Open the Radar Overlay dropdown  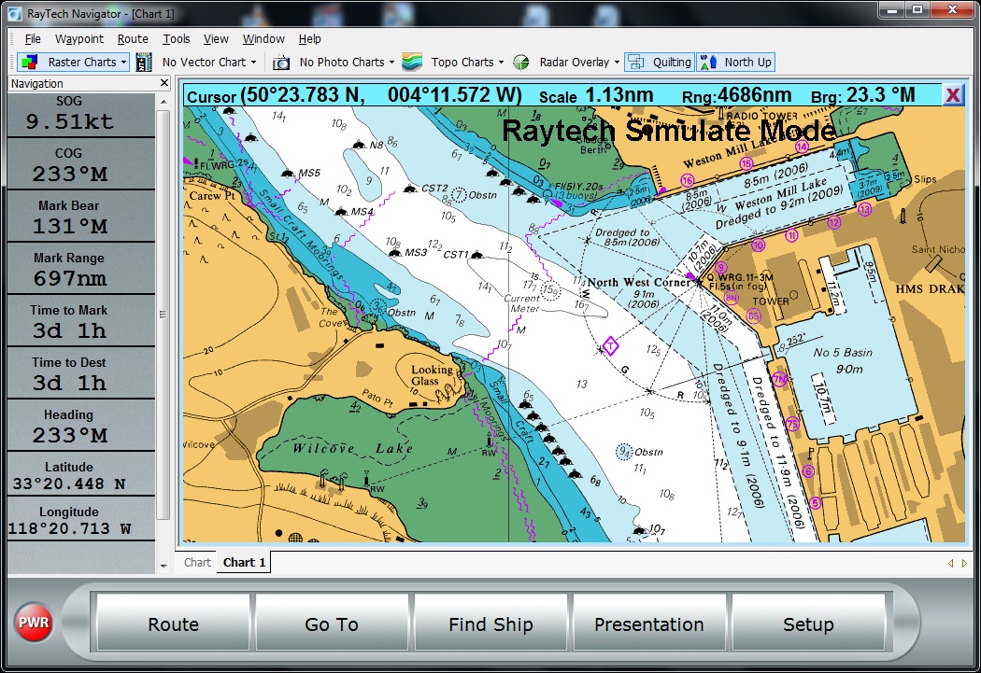(579, 62)
